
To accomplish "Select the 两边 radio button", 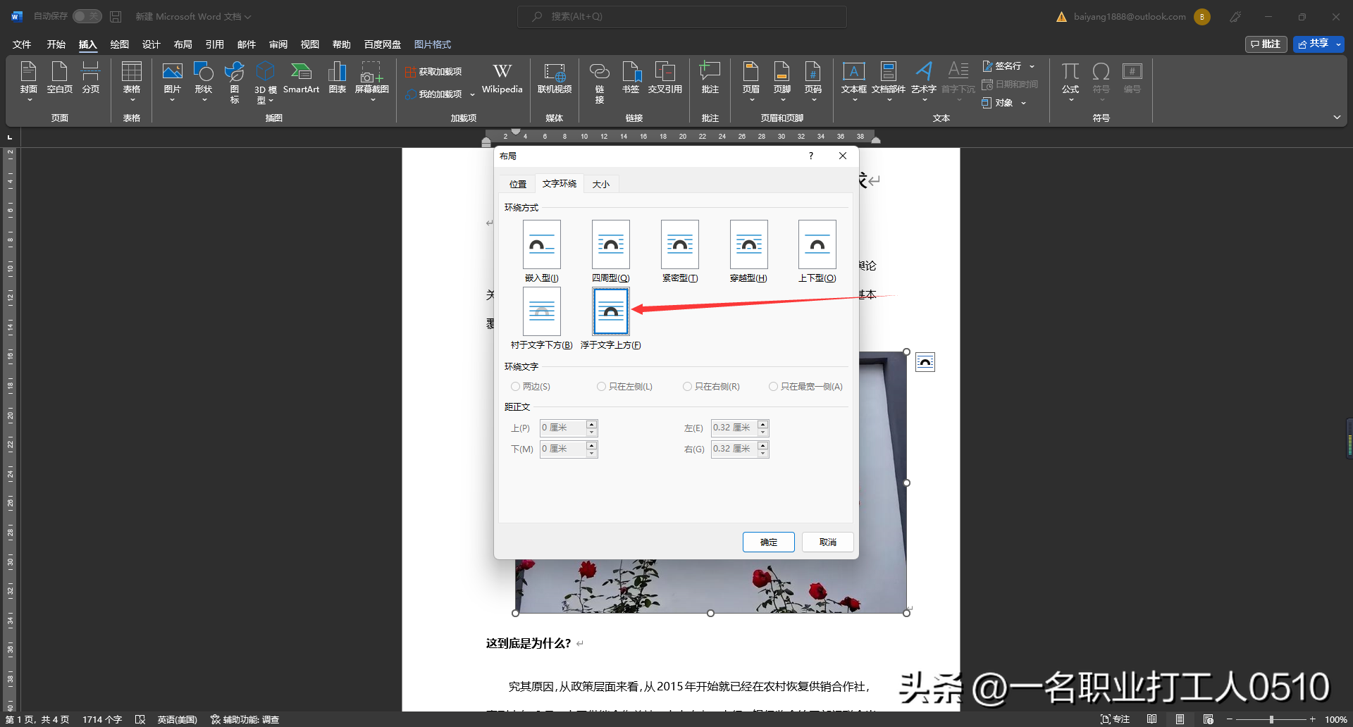I will [x=515, y=387].
